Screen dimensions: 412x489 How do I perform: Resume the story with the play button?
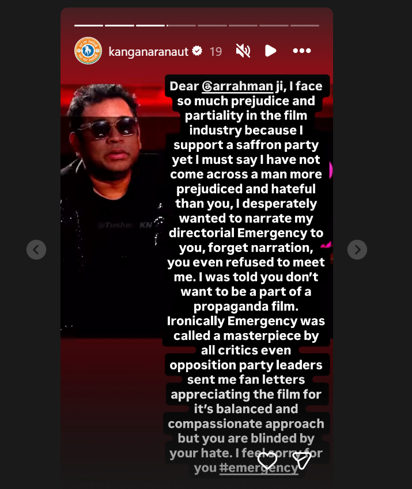270,51
